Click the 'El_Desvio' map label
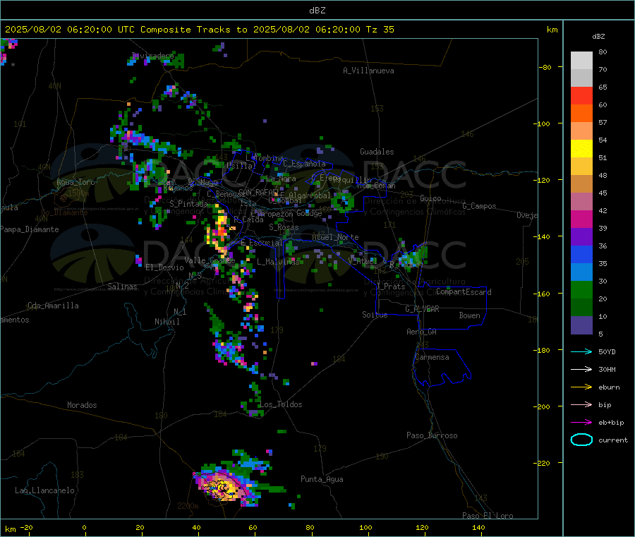The image size is (635, 537). (164, 267)
